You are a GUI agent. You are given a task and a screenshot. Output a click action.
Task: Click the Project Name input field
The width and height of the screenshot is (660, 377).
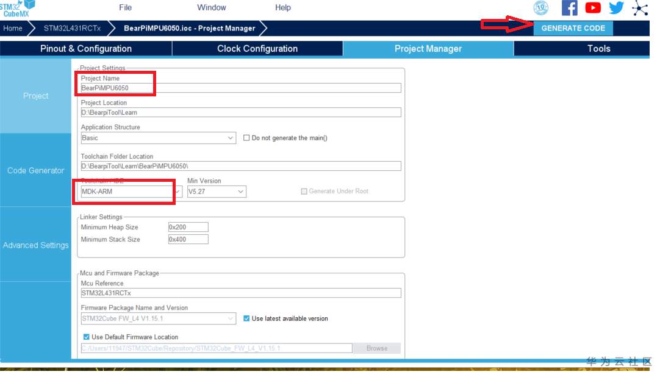tap(241, 88)
